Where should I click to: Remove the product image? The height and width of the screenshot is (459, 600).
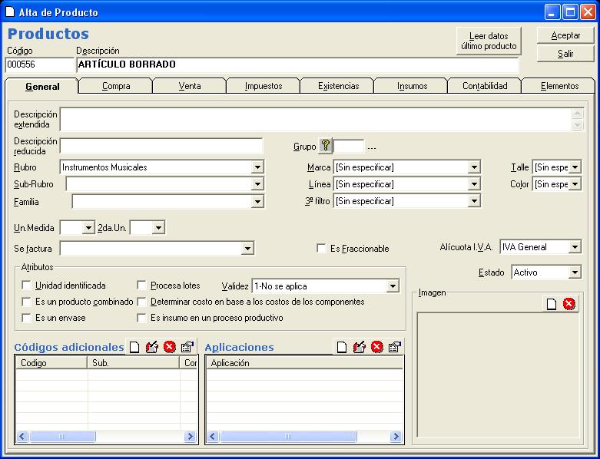coord(569,304)
